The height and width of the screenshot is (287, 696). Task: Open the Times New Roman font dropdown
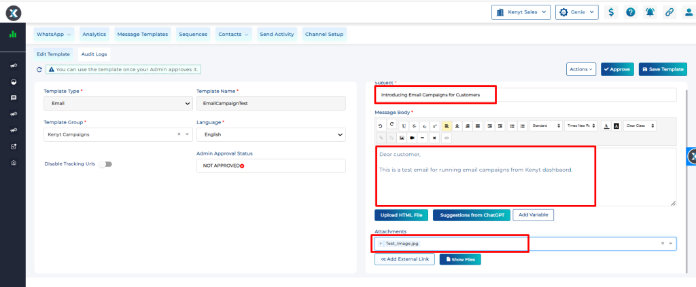click(x=580, y=126)
